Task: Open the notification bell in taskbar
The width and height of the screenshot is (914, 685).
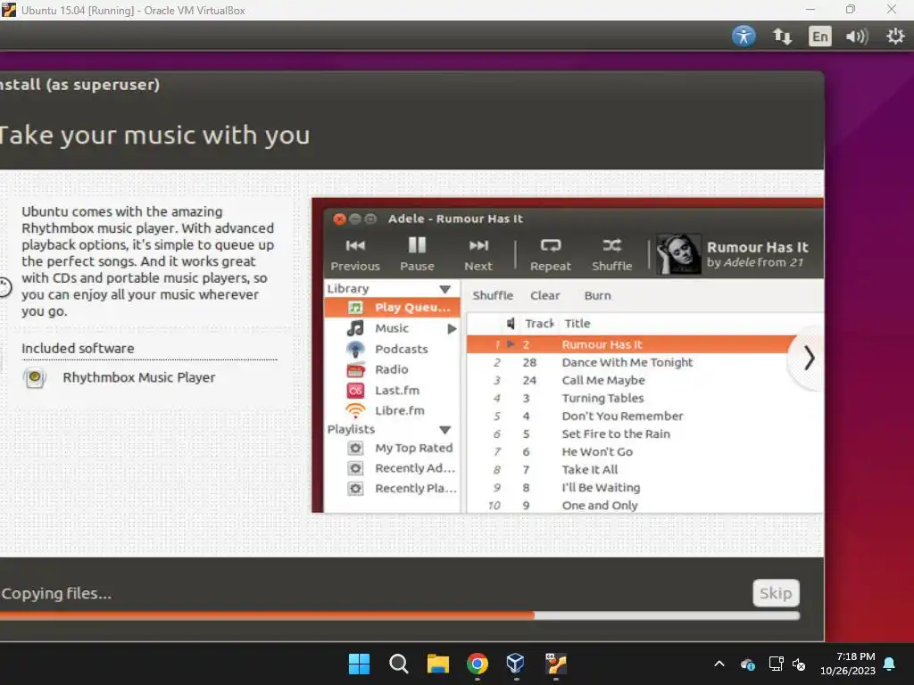Action: point(889,664)
